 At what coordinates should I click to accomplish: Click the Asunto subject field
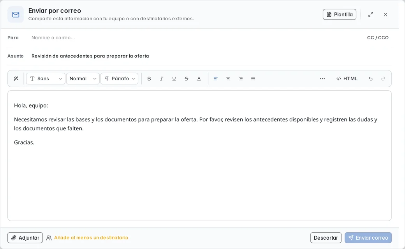[x=211, y=56]
